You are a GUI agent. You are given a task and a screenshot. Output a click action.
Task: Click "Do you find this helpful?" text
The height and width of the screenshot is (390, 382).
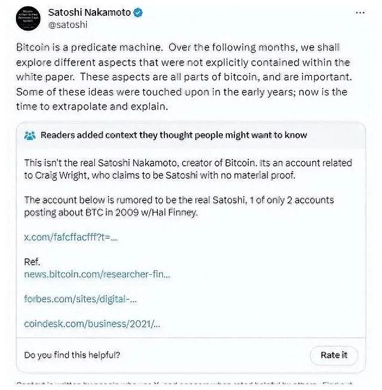tap(71, 355)
